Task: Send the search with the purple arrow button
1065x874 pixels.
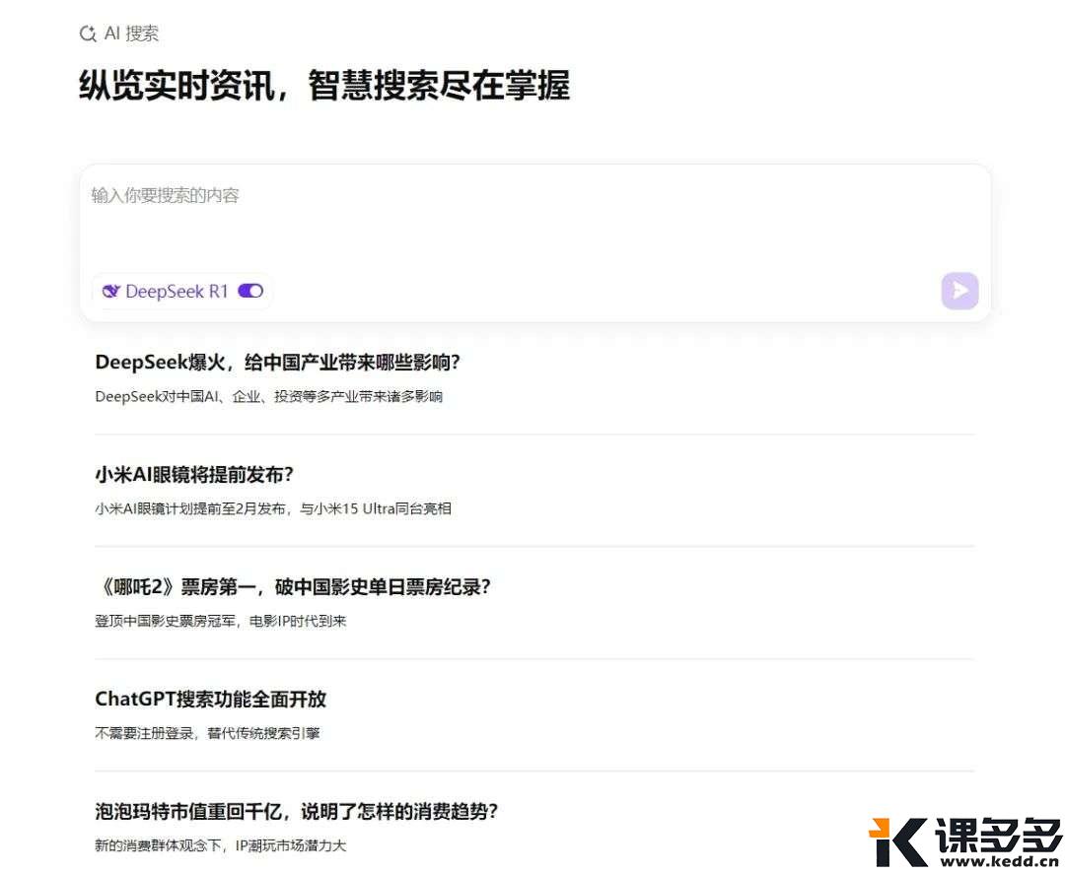Action: pyautogui.click(x=959, y=291)
